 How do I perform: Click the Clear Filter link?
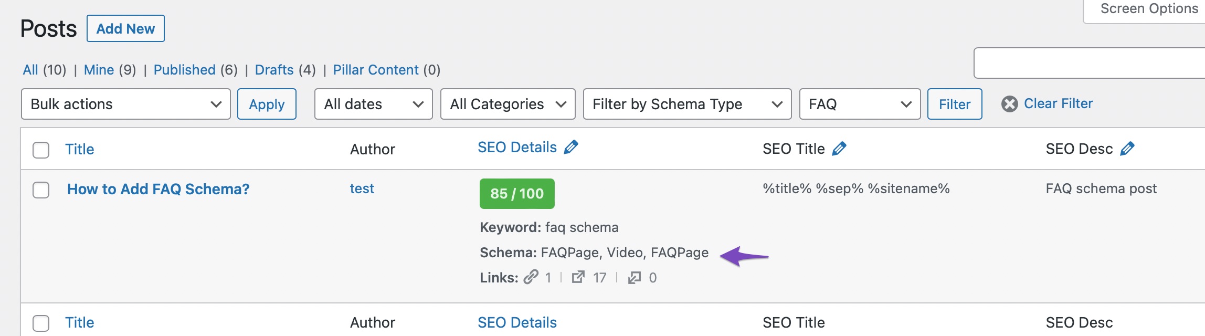coord(1058,103)
